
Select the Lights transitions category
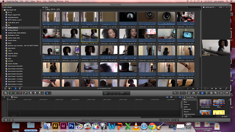[185, 107]
